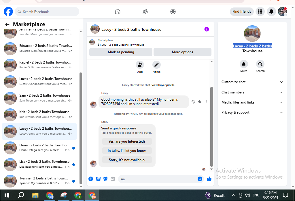This screenshot has height=201, width=295.
Task: React to Lacey's message emoji icon
Action: click(x=193, y=102)
